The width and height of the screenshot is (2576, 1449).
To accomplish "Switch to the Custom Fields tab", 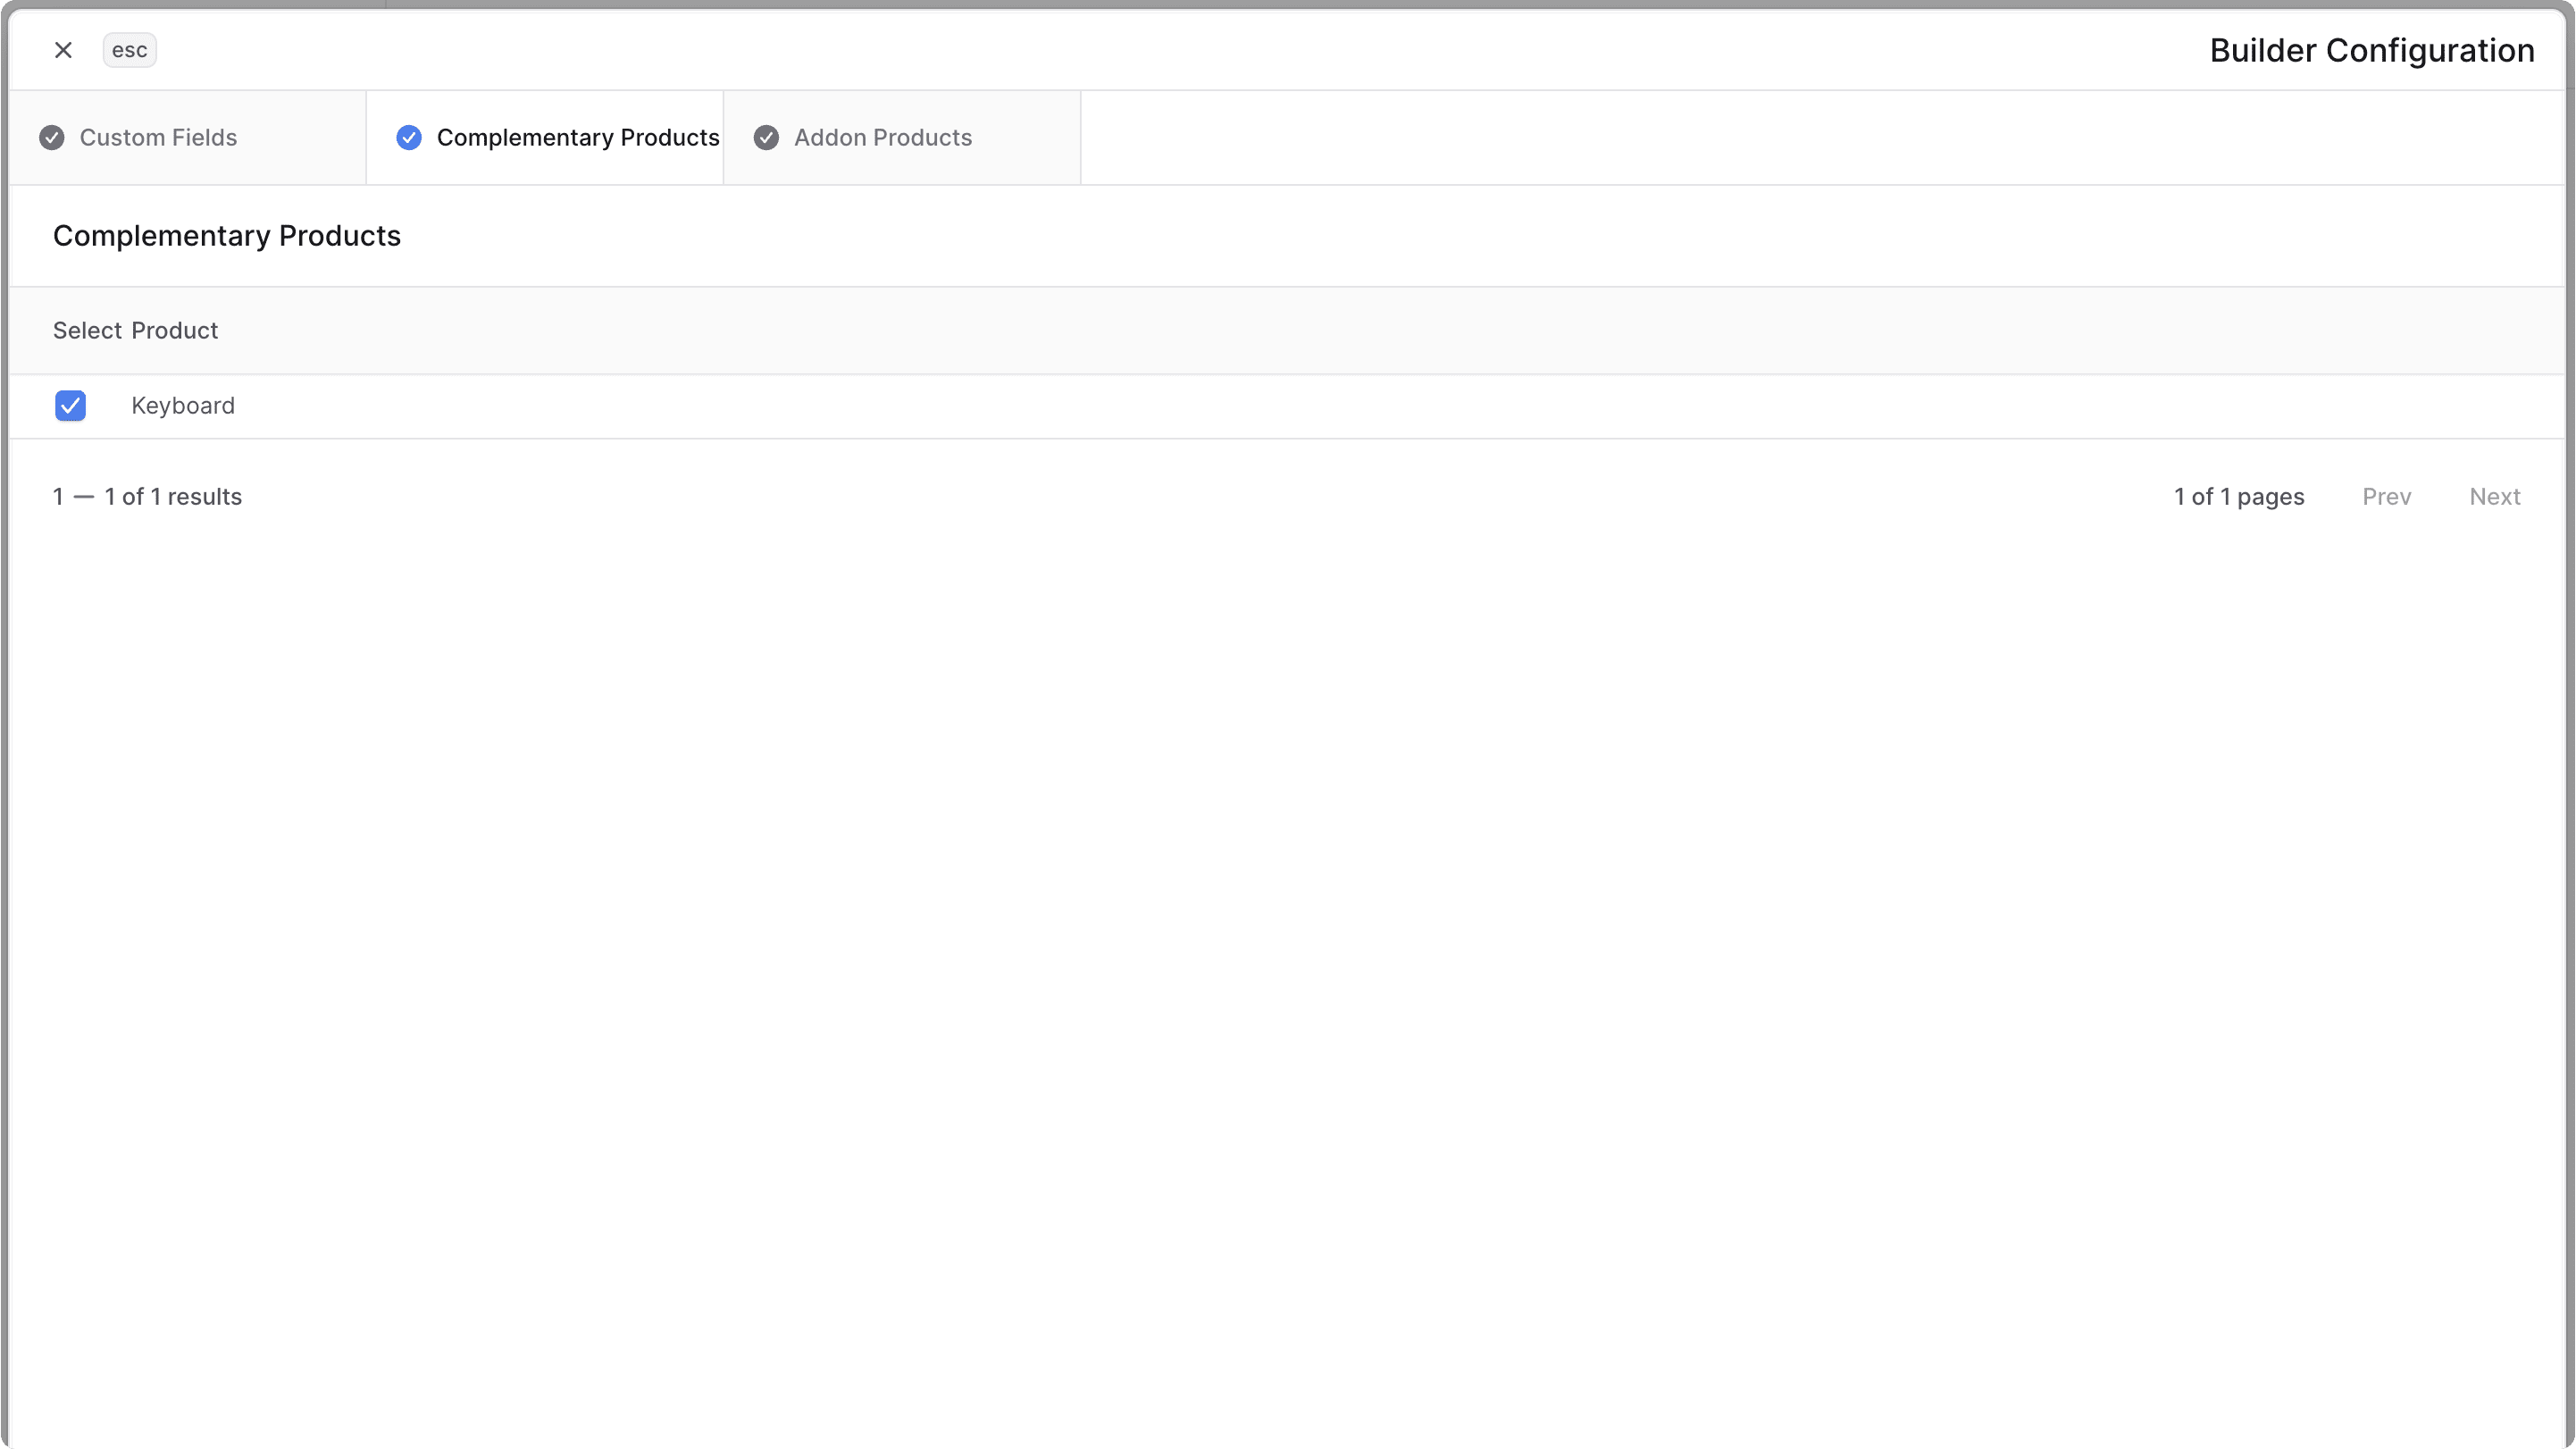I will [x=157, y=137].
